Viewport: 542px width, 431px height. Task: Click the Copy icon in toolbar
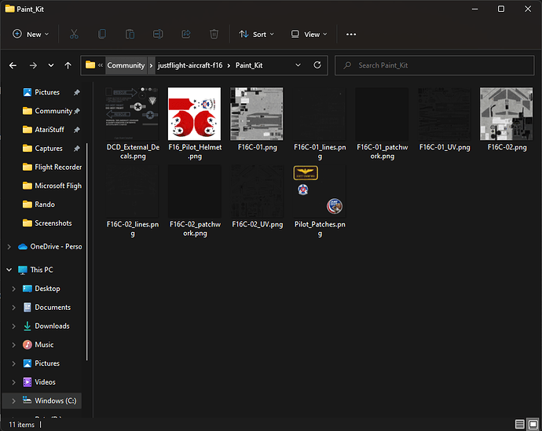point(101,35)
